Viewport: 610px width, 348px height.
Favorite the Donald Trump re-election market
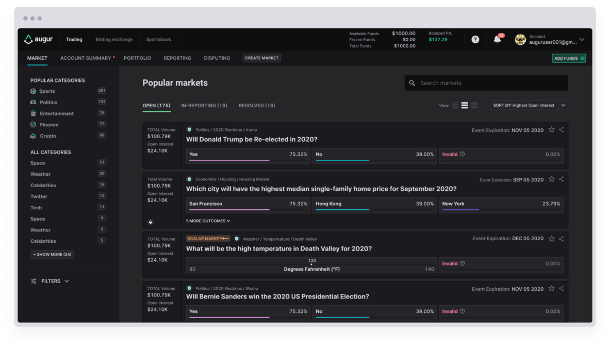click(x=551, y=130)
